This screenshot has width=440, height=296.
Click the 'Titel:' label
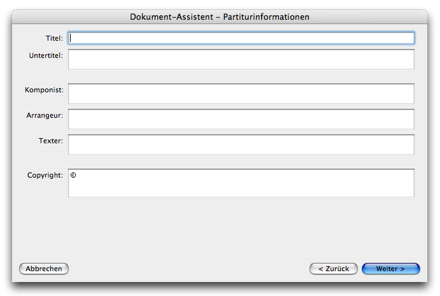point(54,39)
